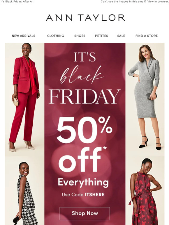169x225 pixels.
Task: Click the large FRIDAY heading
Action: 85,97
